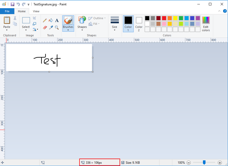Click the canvas bottom-edge resize handle
Viewport: 228px width, 166px height.
(49, 72)
